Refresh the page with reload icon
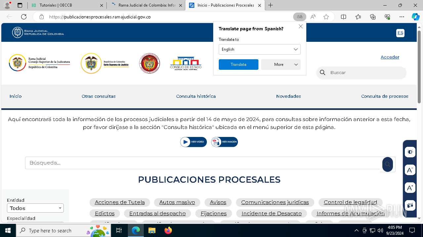 pyautogui.click(x=24, y=17)
